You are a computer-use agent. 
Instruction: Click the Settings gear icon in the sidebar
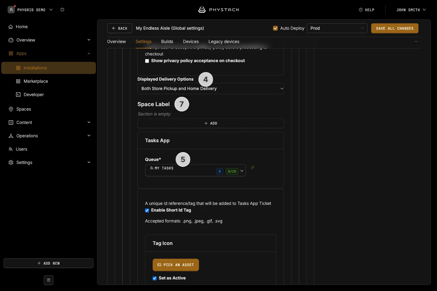click(11, 162)
